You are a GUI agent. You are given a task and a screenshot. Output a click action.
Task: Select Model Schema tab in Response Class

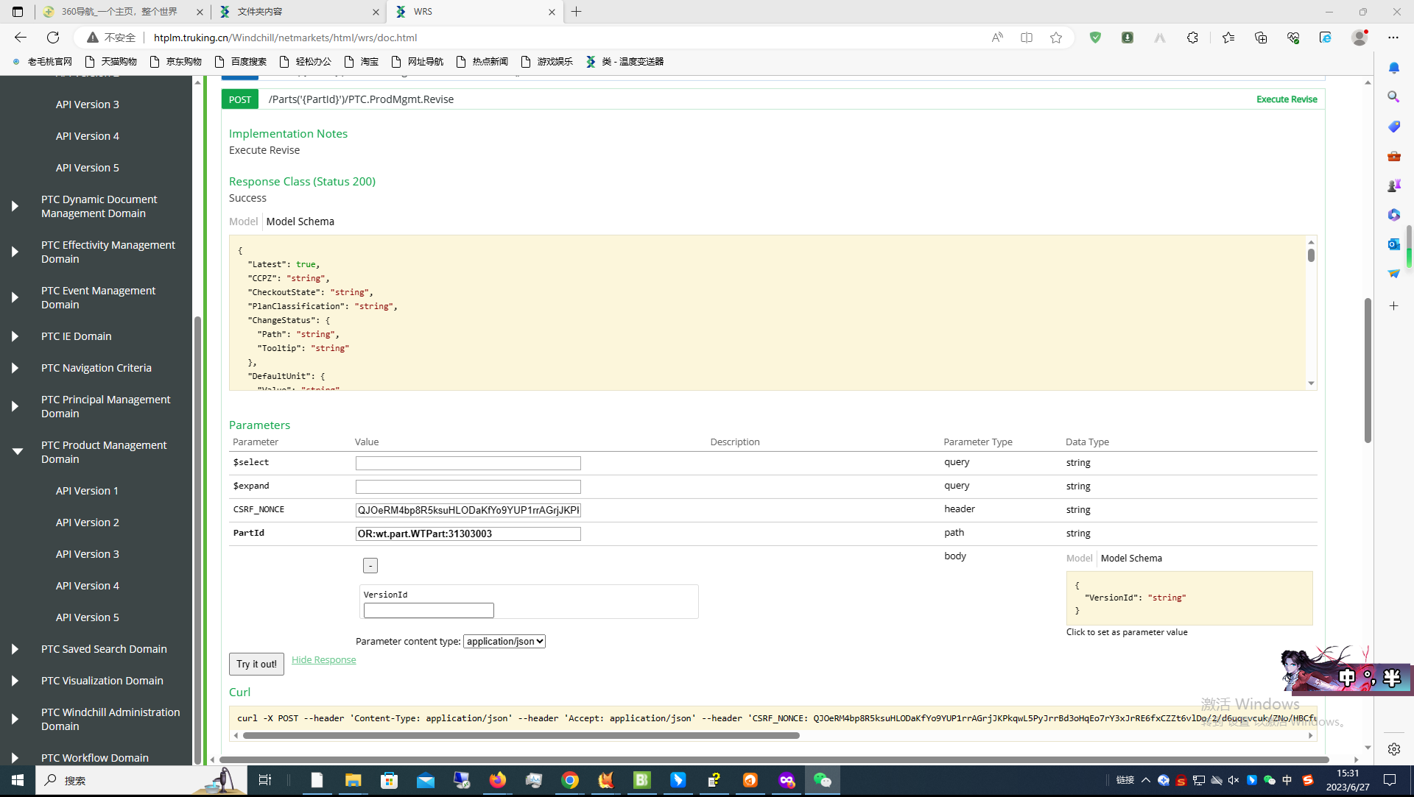click(300, 222)
